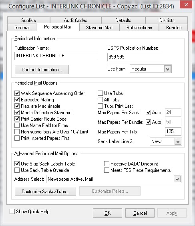Expand the Use Form dropdown
The height and width of the screenshot is (226, 195).
pyautogui.click(x=167, y=69)
